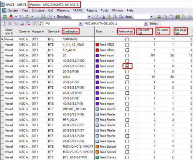Viewport: 196px width, 160px height.
Task: Toggle Overbooked checkbox for IMPORT_RFR/40 row
Action: point(127,109)
